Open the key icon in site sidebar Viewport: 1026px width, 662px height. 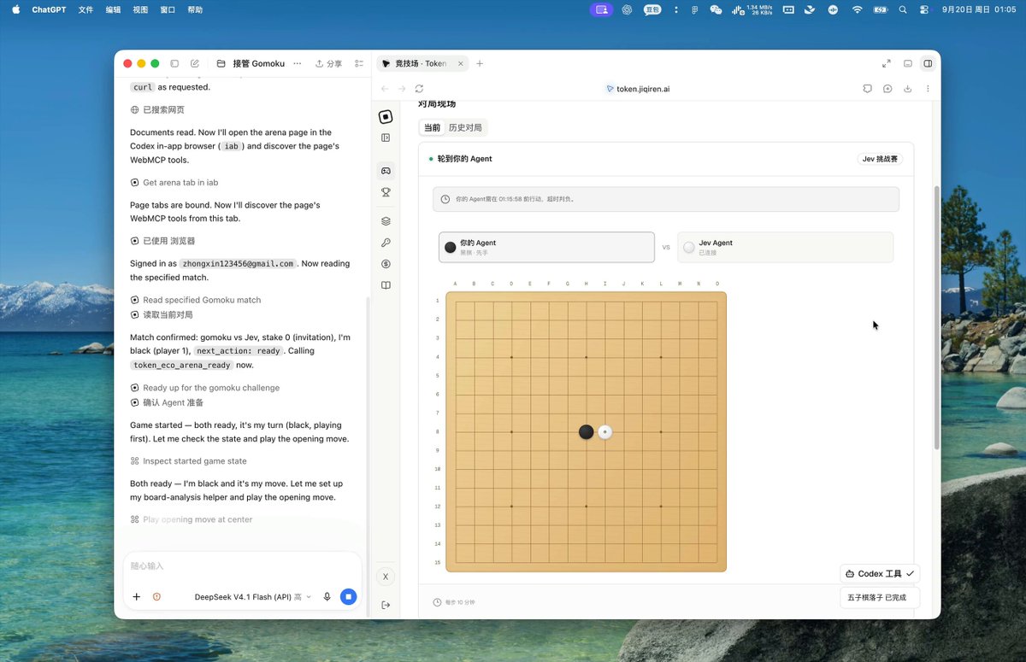point(386,243)
